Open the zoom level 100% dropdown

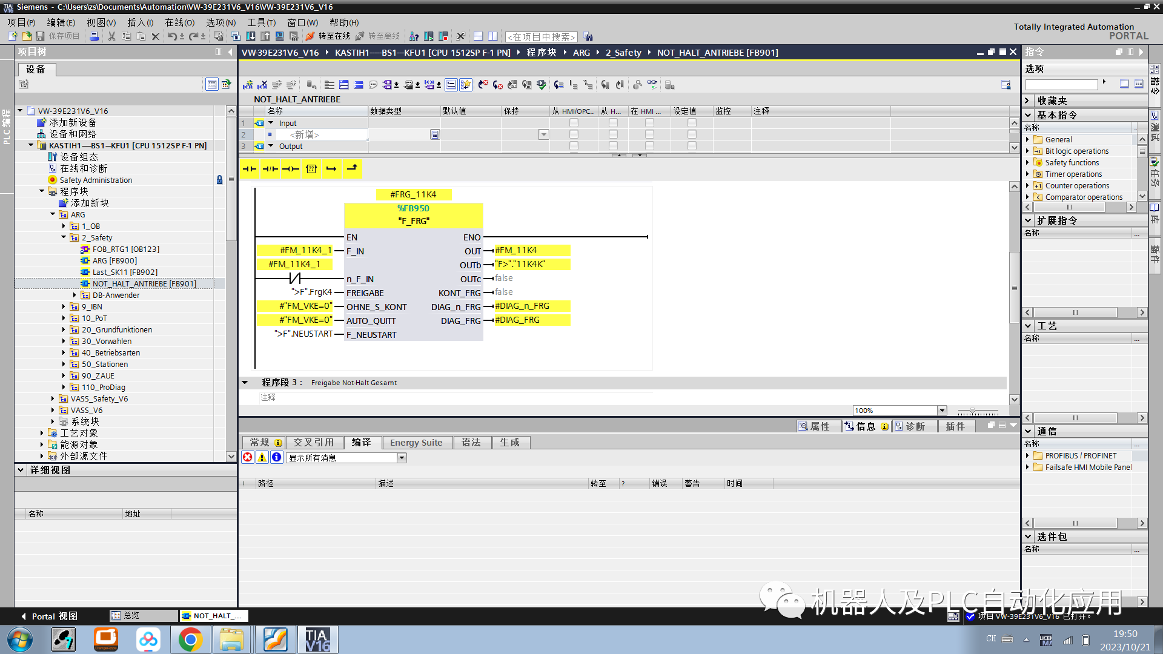(942, 411)
